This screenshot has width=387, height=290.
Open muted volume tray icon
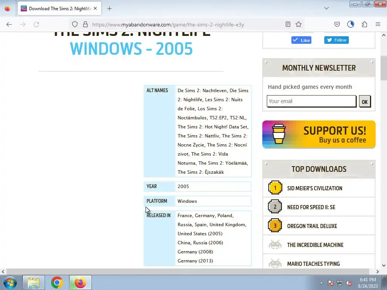click(349, 283)
